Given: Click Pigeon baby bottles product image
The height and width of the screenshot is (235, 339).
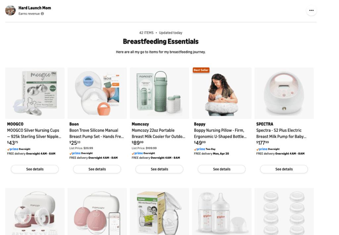Looking at the screenshot, I should [221, 211].
